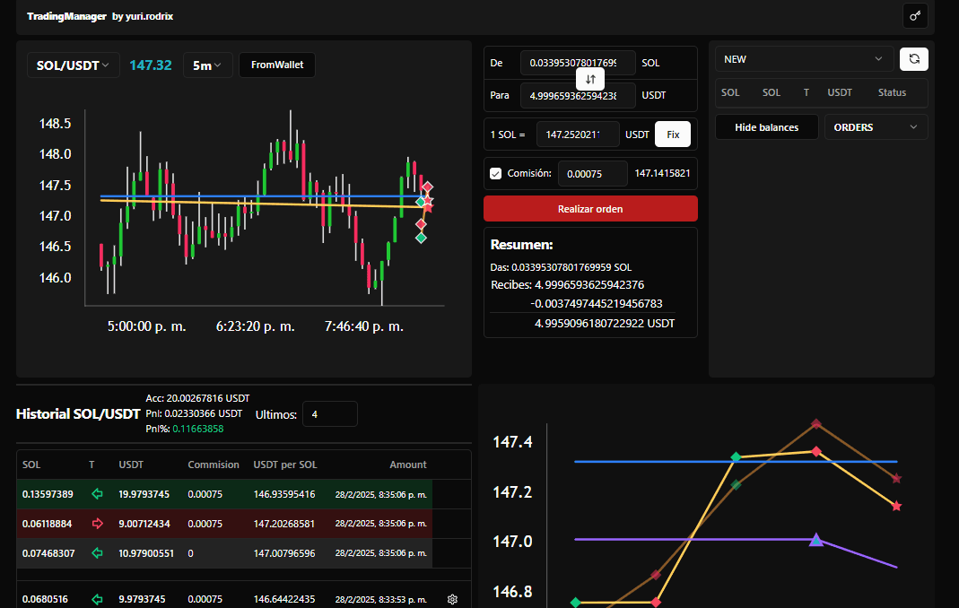Click the swap currencies arrows between De and Para
959x608 pixels.
click(590, 79)
